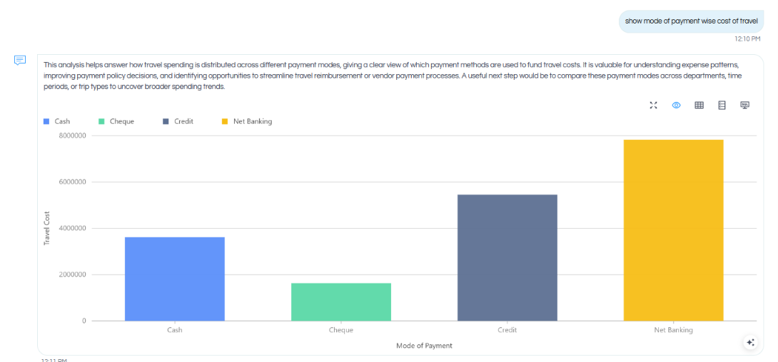Toggle the Net Banking legend entry
778x362 pixels.
point(246,121)
